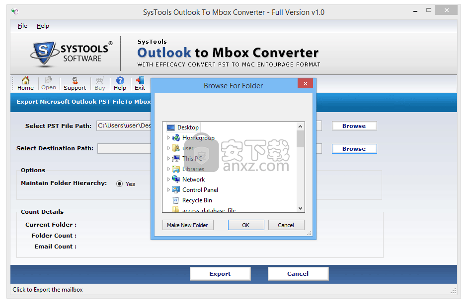Click the Export button
475x306 pixels.
(x=220, y=274)
